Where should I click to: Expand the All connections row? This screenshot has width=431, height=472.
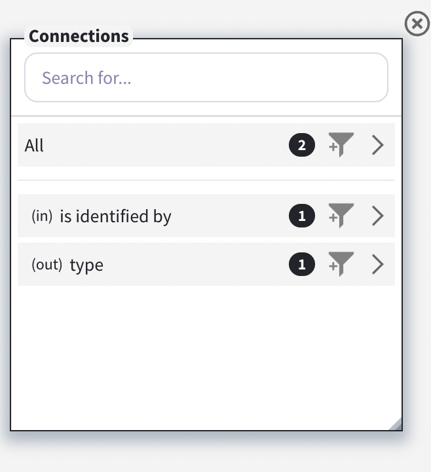[377, 145]
